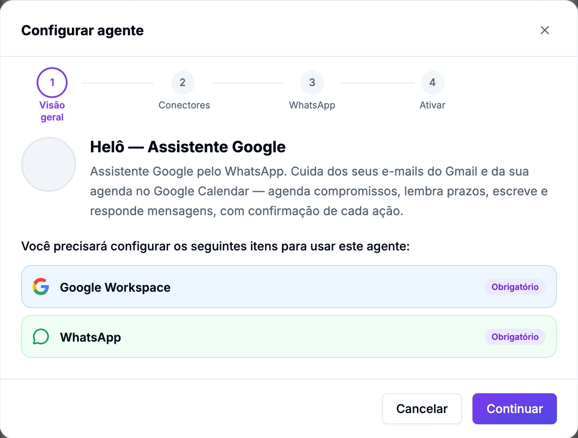Click the Visão geral step label

(x=52, y=111)
